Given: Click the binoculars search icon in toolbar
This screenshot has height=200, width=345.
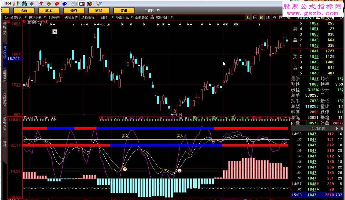Looking at the screenshot, I should click(x=24, y=4).
